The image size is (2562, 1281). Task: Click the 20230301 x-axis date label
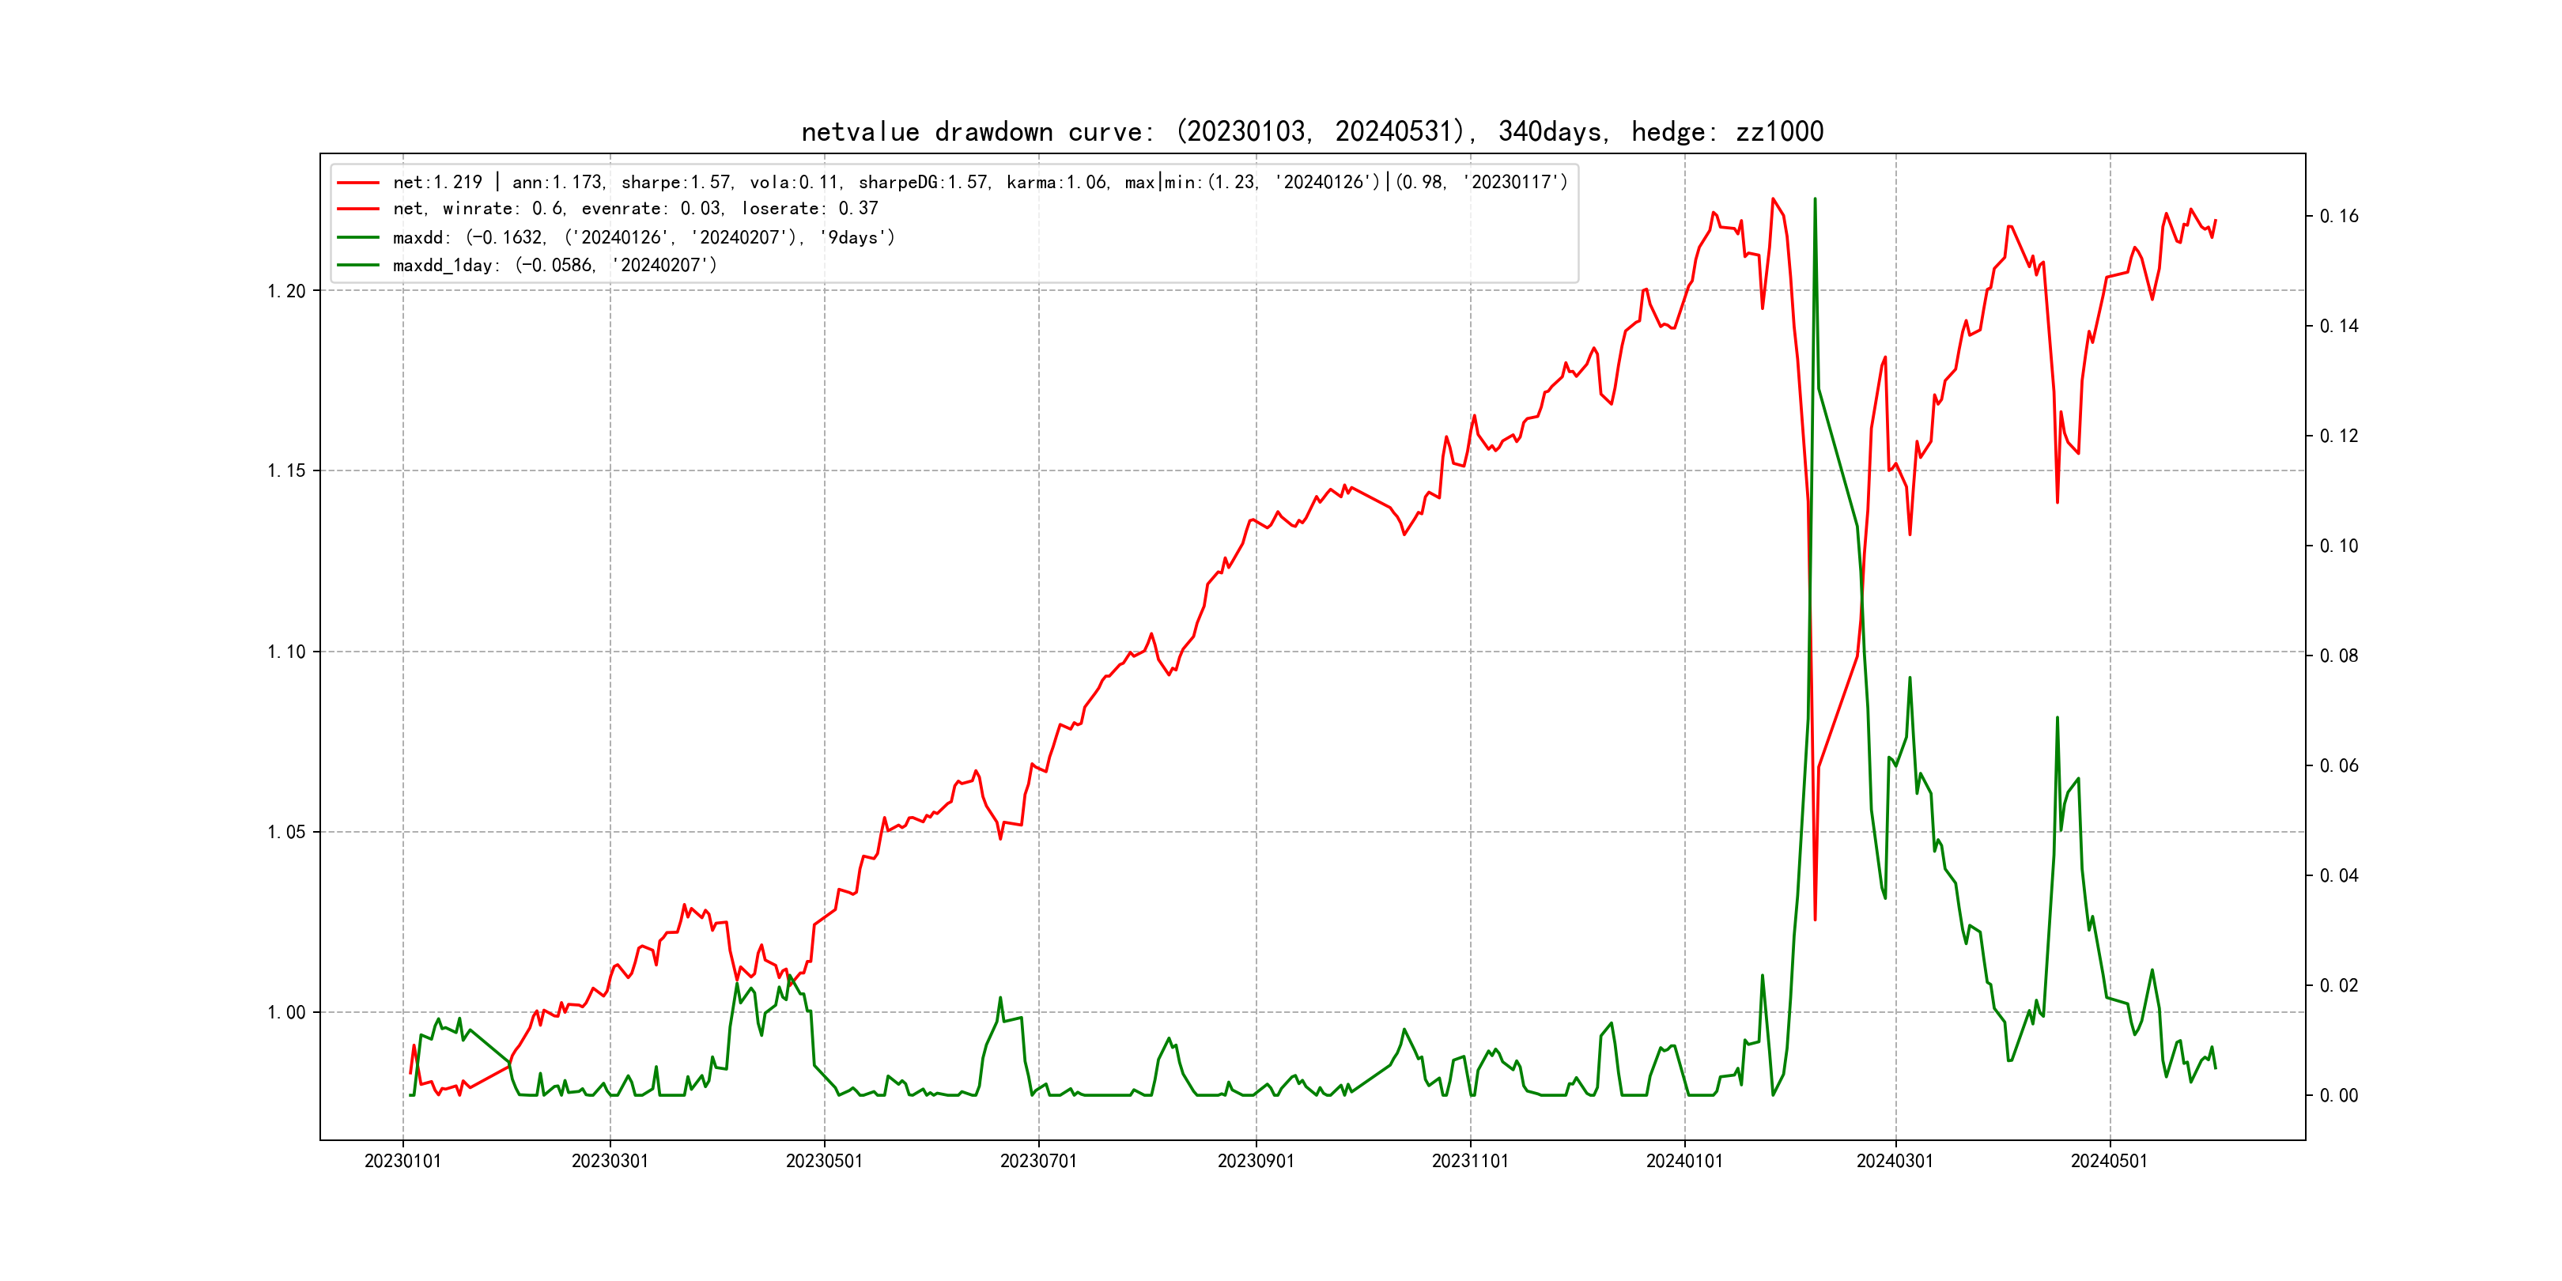click(610, 1161)
